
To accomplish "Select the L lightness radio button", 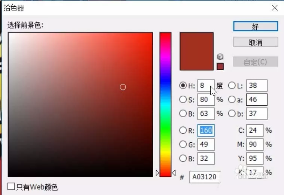I will pos(232,86).
